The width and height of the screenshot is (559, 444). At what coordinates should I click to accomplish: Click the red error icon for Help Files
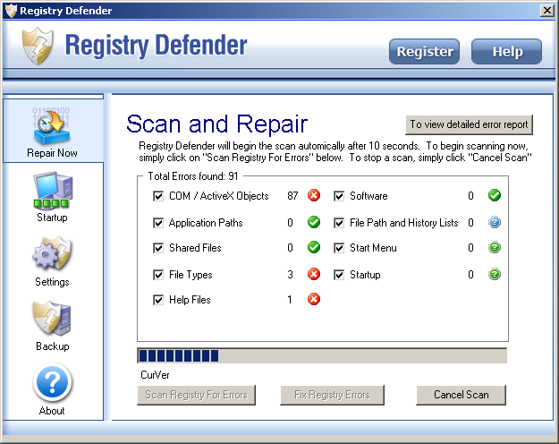[x=314, y=299]
